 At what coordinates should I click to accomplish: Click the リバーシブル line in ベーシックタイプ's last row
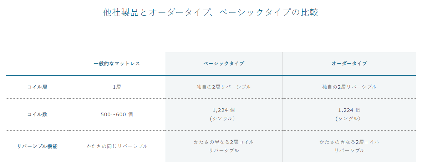point(224,150)
